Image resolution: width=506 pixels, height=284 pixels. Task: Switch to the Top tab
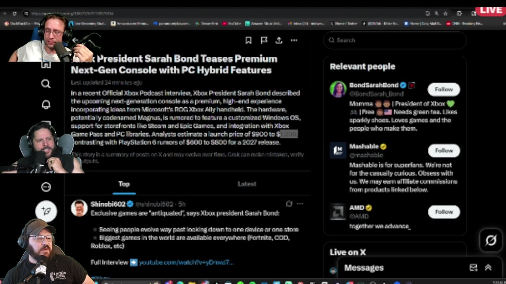click(x=124, y=184)
